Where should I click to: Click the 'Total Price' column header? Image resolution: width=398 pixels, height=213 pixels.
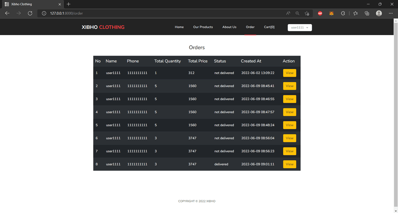[x=198, y=61]
